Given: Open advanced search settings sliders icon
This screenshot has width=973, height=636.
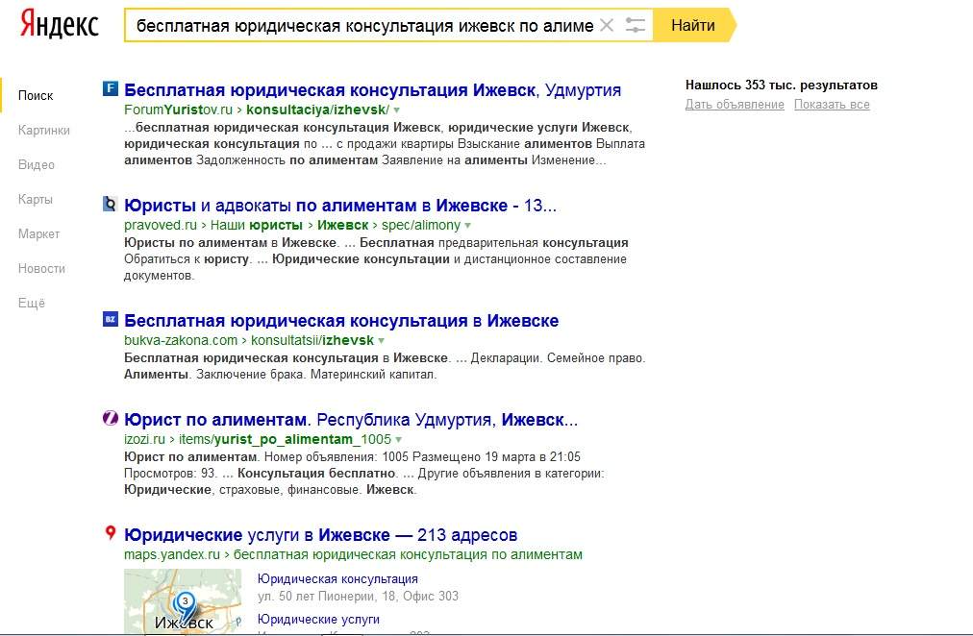Looking at the screenshot, I should click(x=635, y=25).
